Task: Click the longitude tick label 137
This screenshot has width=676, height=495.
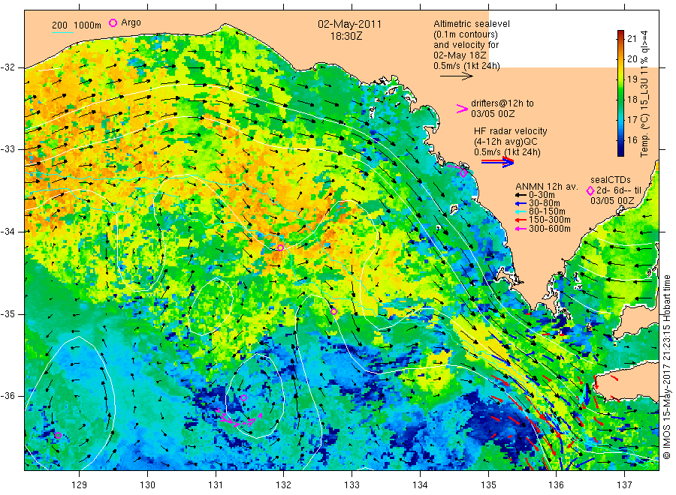Action: 624,485
